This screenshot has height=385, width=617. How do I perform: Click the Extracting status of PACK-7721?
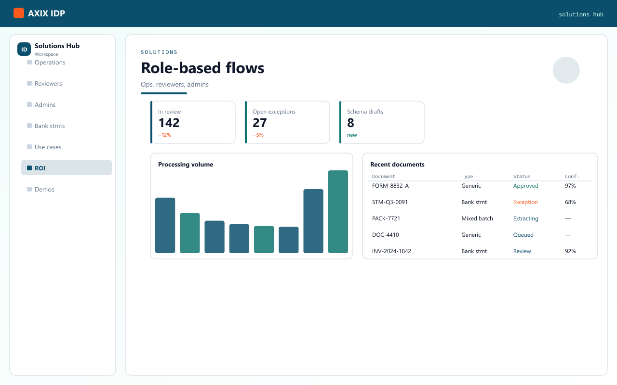click(x=526, y=218)
